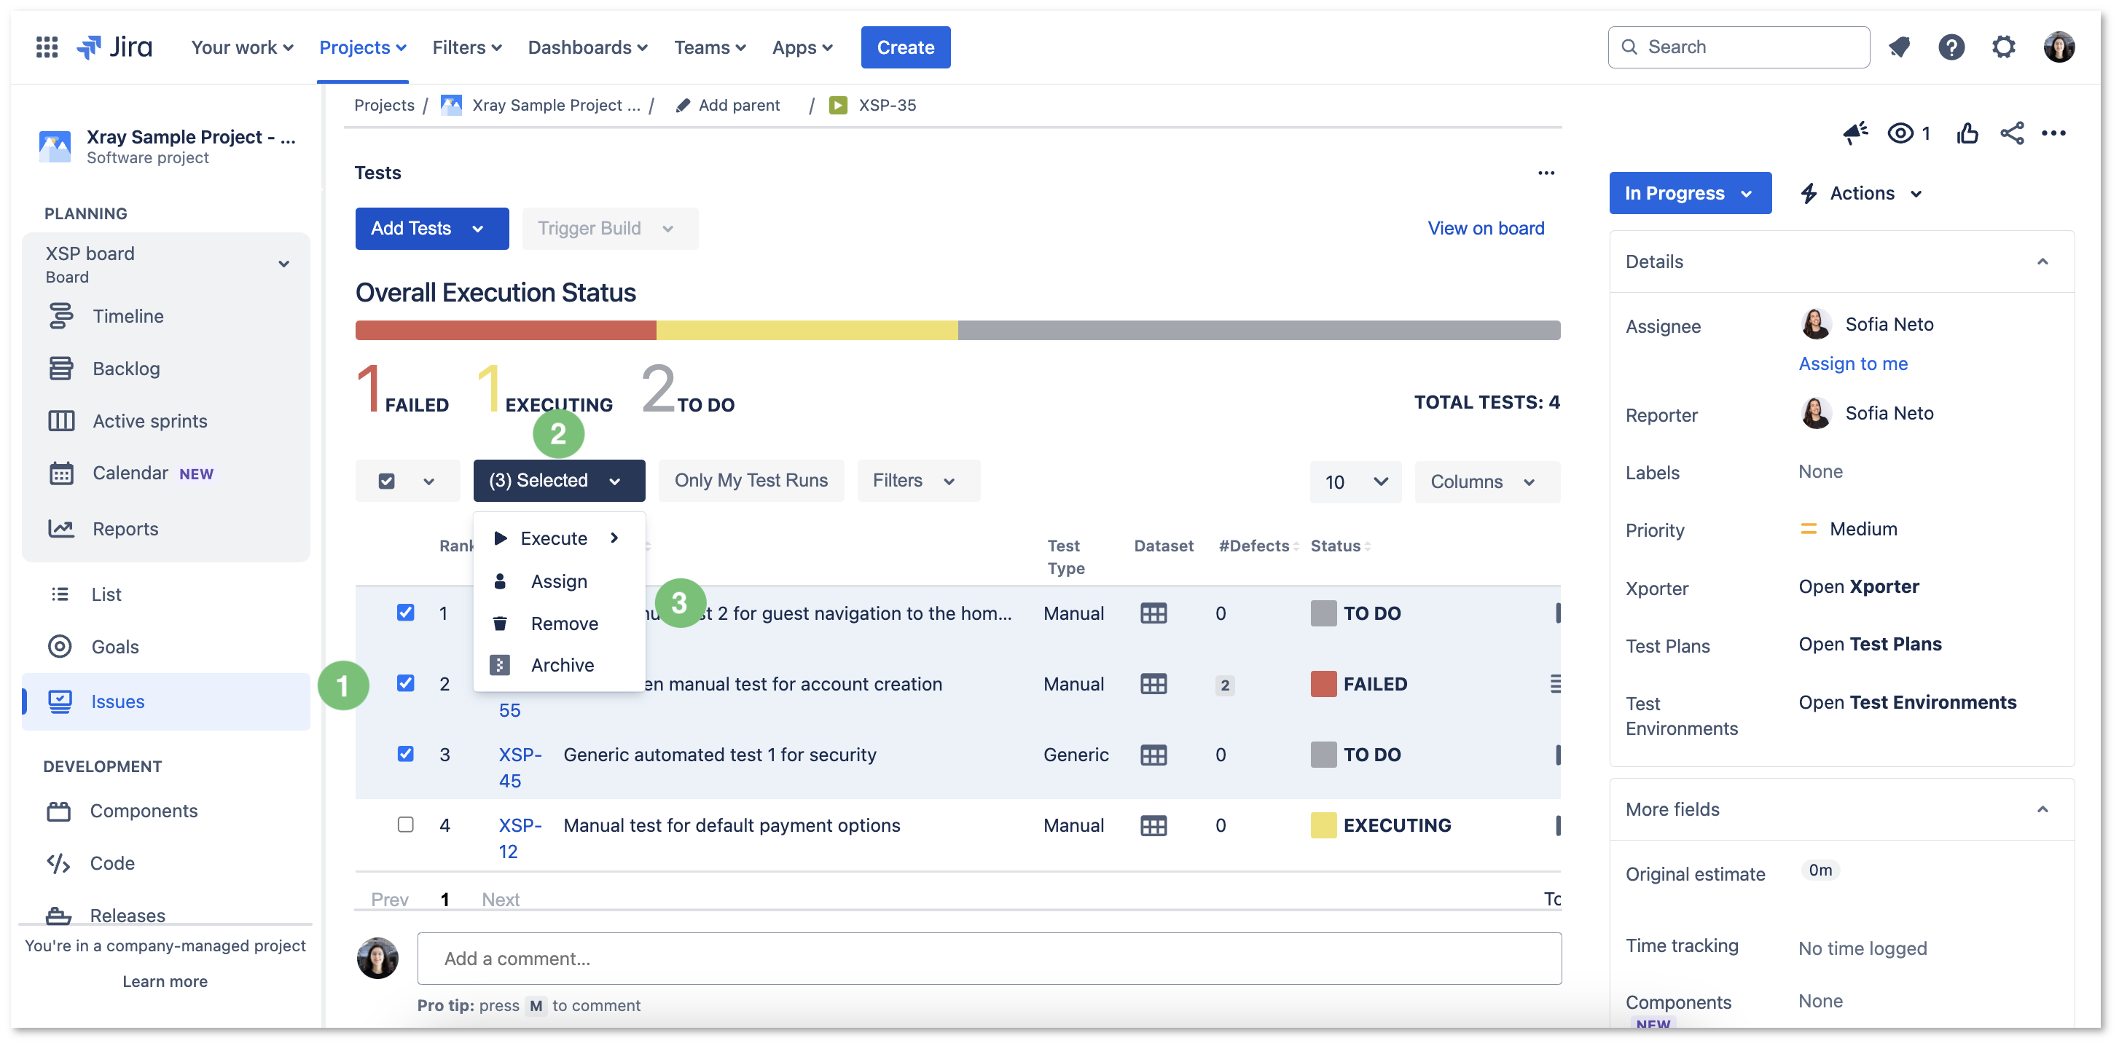
Task: Open the user profile avatar
Action: point(2059,47)
